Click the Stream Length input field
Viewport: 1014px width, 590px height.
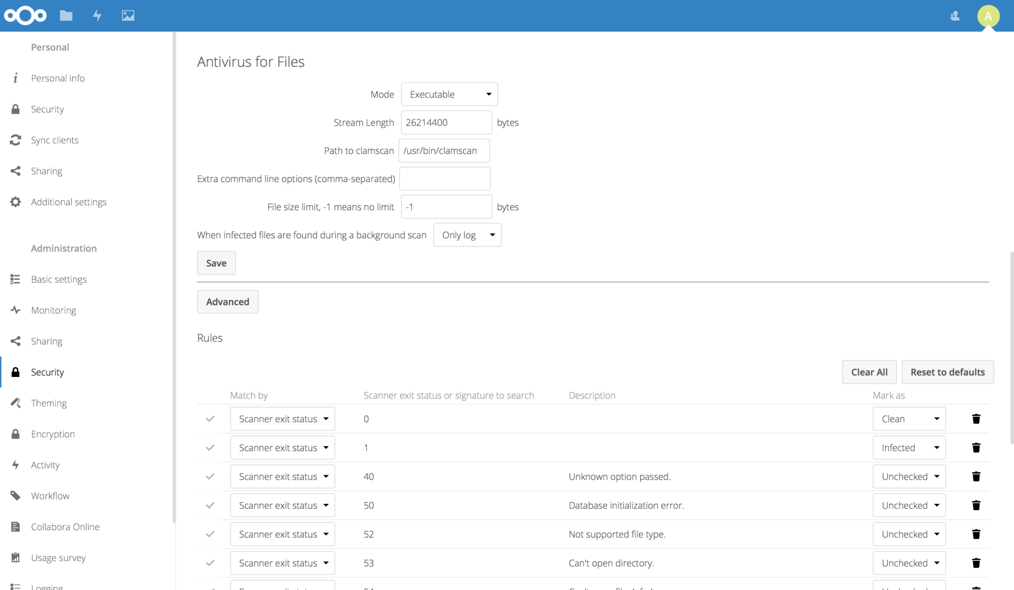446,122
